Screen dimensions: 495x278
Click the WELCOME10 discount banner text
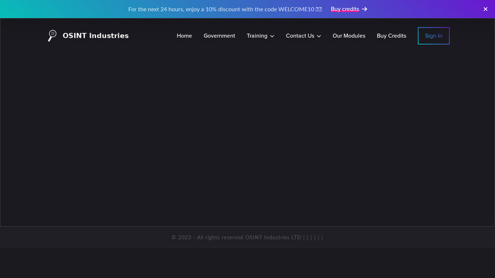pyautogui.click(x=225, y=9)
